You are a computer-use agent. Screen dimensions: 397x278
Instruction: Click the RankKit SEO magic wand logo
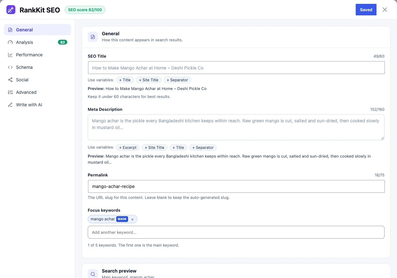pos(11,10)
